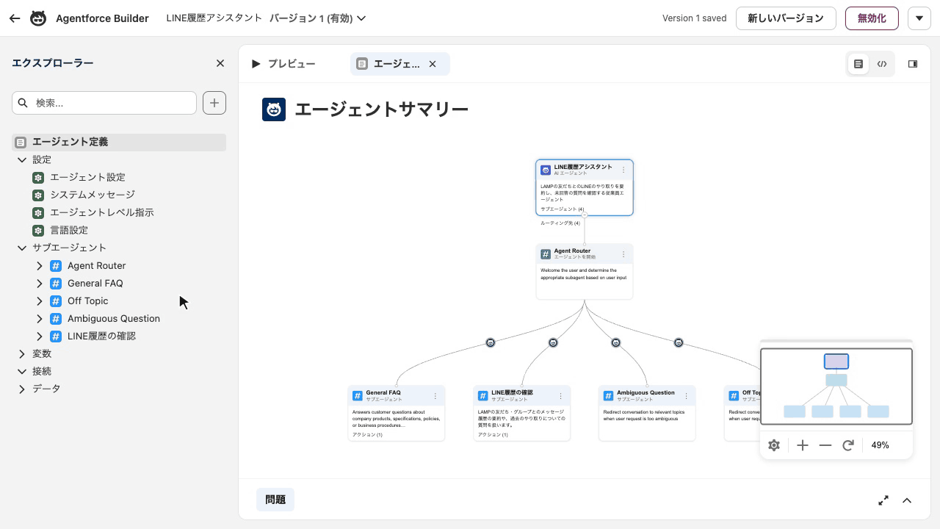940x529 pixels.
Task: Click the 新しいバージョン button
Action: pos(786,18)
